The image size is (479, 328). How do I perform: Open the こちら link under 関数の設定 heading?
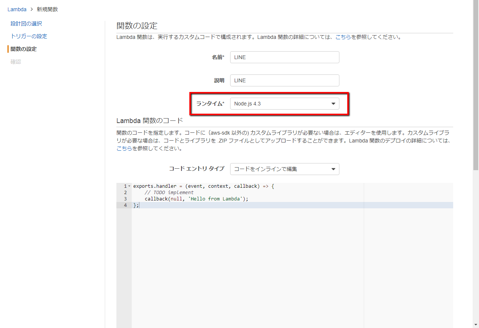point(343,37)
